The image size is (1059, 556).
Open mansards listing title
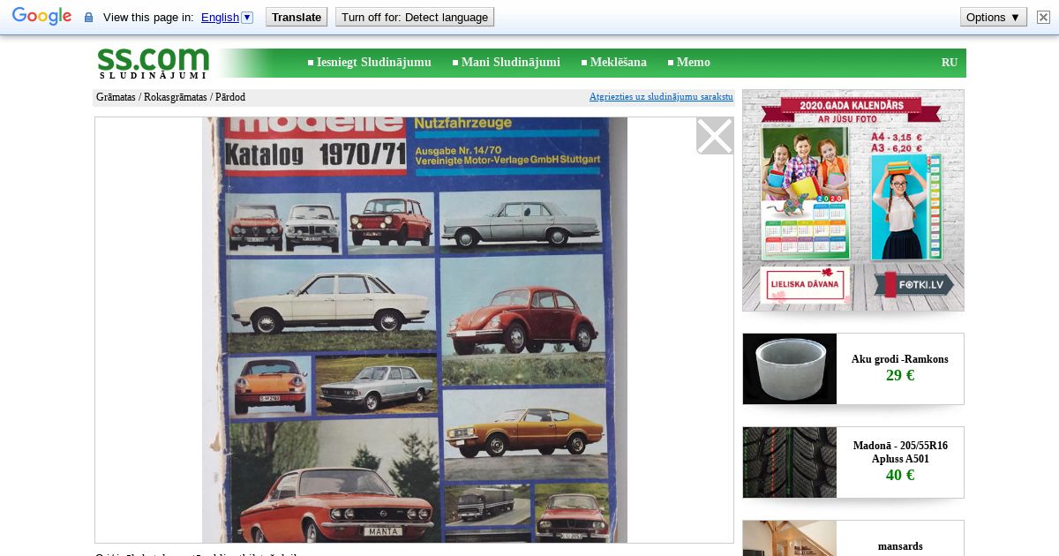point(900,546)
